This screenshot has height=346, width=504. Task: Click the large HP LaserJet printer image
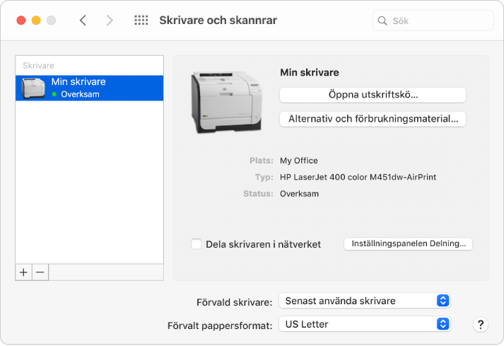227,102
